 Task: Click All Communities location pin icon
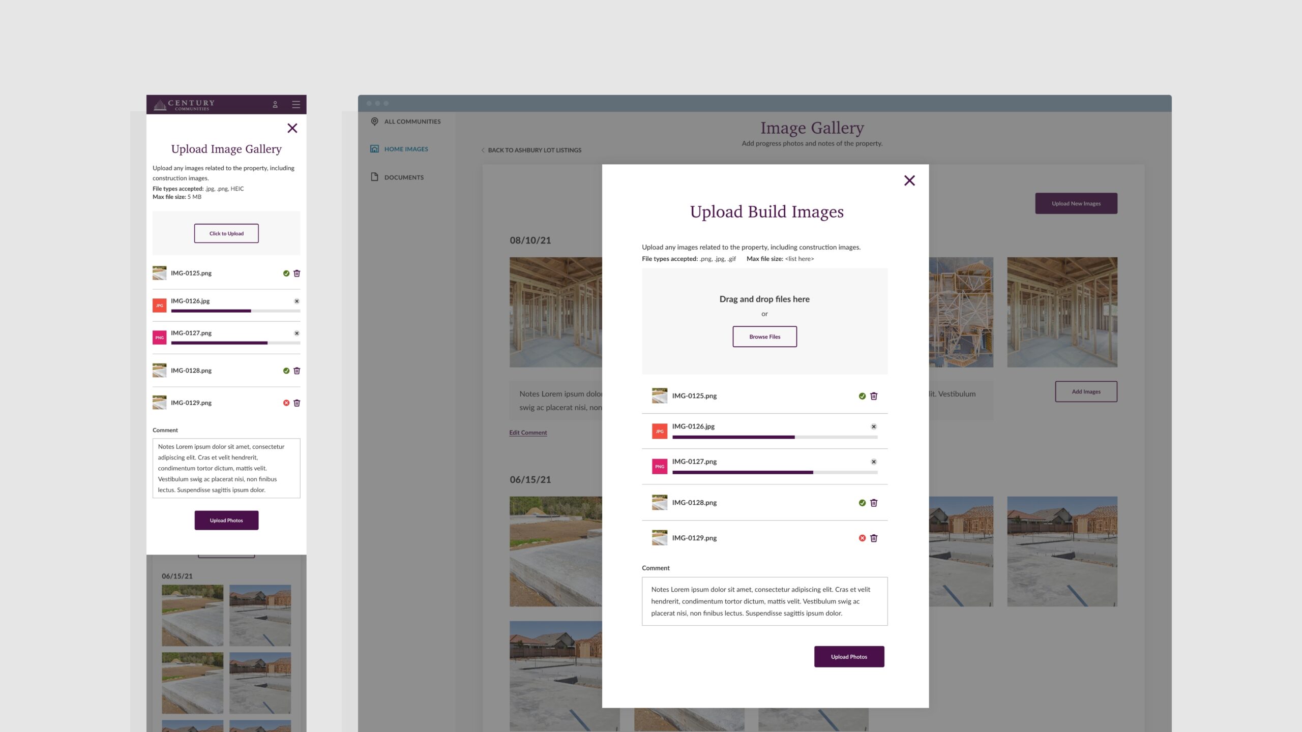[x=374, y=121]
